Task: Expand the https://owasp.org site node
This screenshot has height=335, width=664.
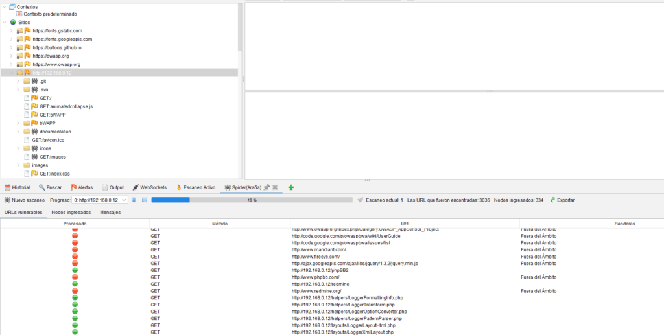Action: [11, 56]
